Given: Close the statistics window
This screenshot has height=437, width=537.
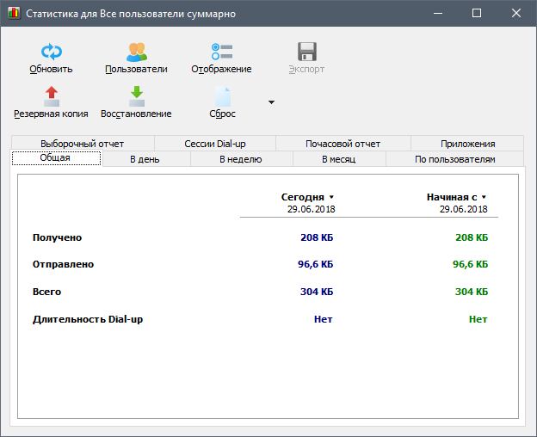Looking at the screenshot, I should pos(516,14).
